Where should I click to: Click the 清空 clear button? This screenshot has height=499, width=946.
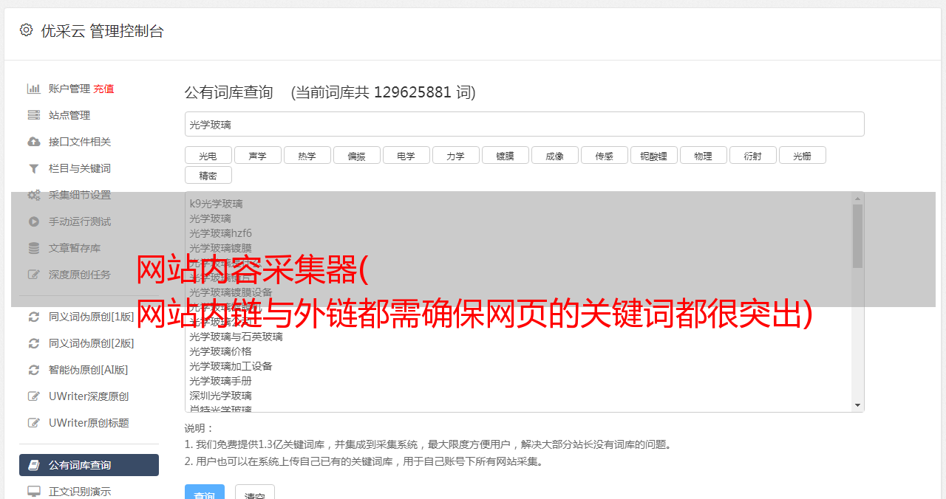(255, 493)
